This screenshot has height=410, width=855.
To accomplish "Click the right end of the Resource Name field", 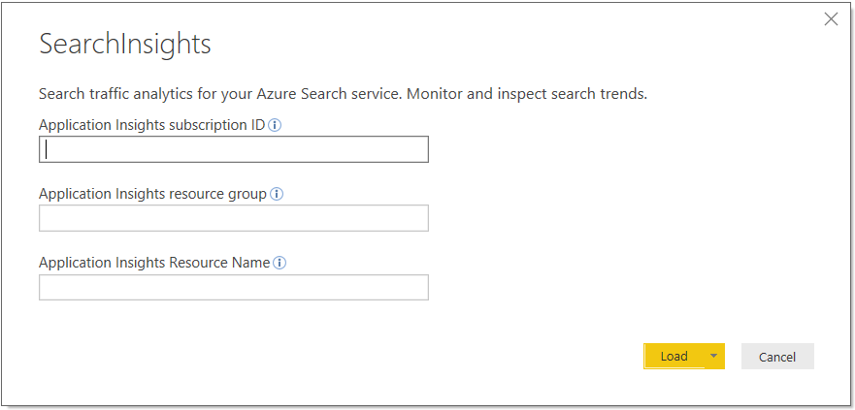I will (417, 287).
